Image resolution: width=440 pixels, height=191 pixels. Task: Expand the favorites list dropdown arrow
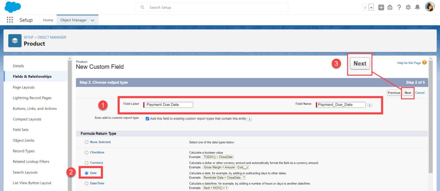coord(371,8)
